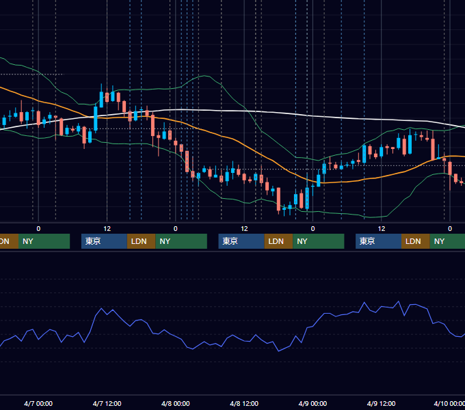
Task: Click the 4/8 00:00 date label
Action: click(x=175, y=403)
